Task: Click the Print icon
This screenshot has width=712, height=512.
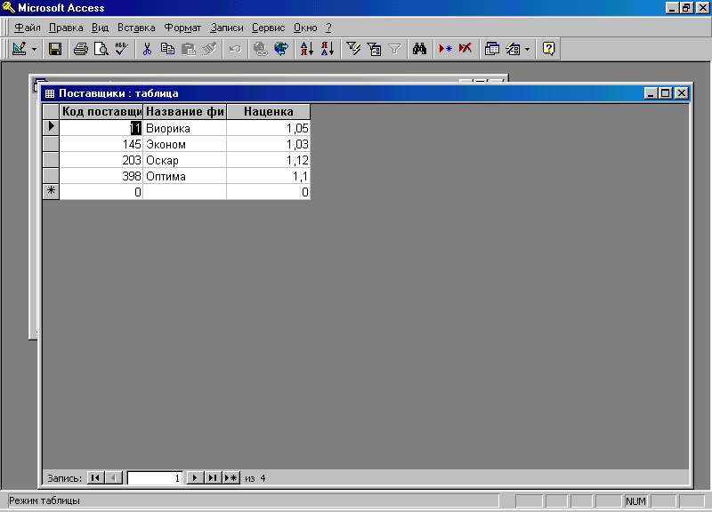Action: (x=81, y=49)
